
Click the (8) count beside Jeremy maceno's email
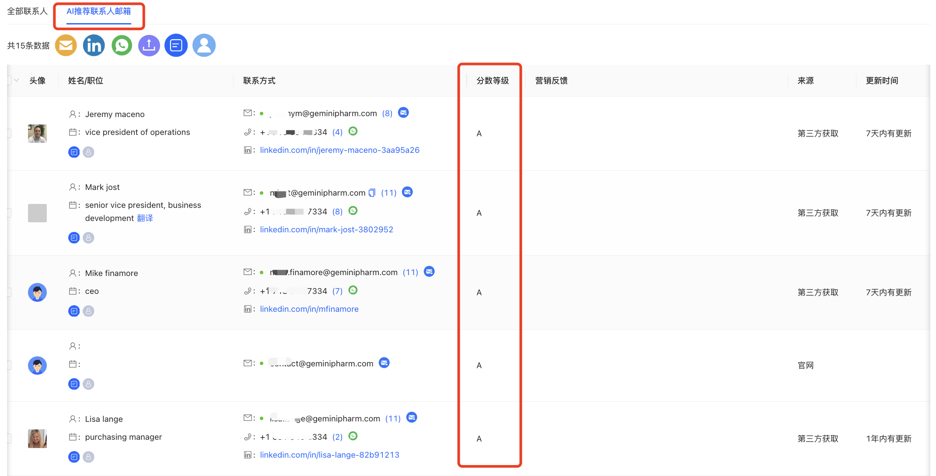pos(387,113)
